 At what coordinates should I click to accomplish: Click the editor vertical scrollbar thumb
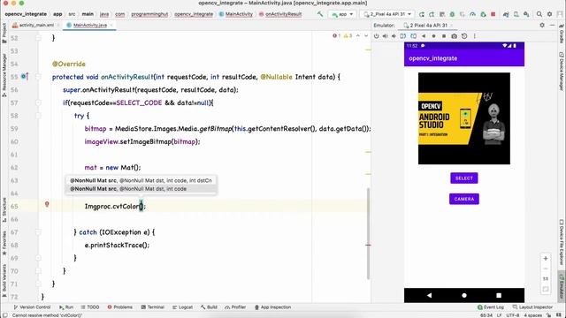368,233
